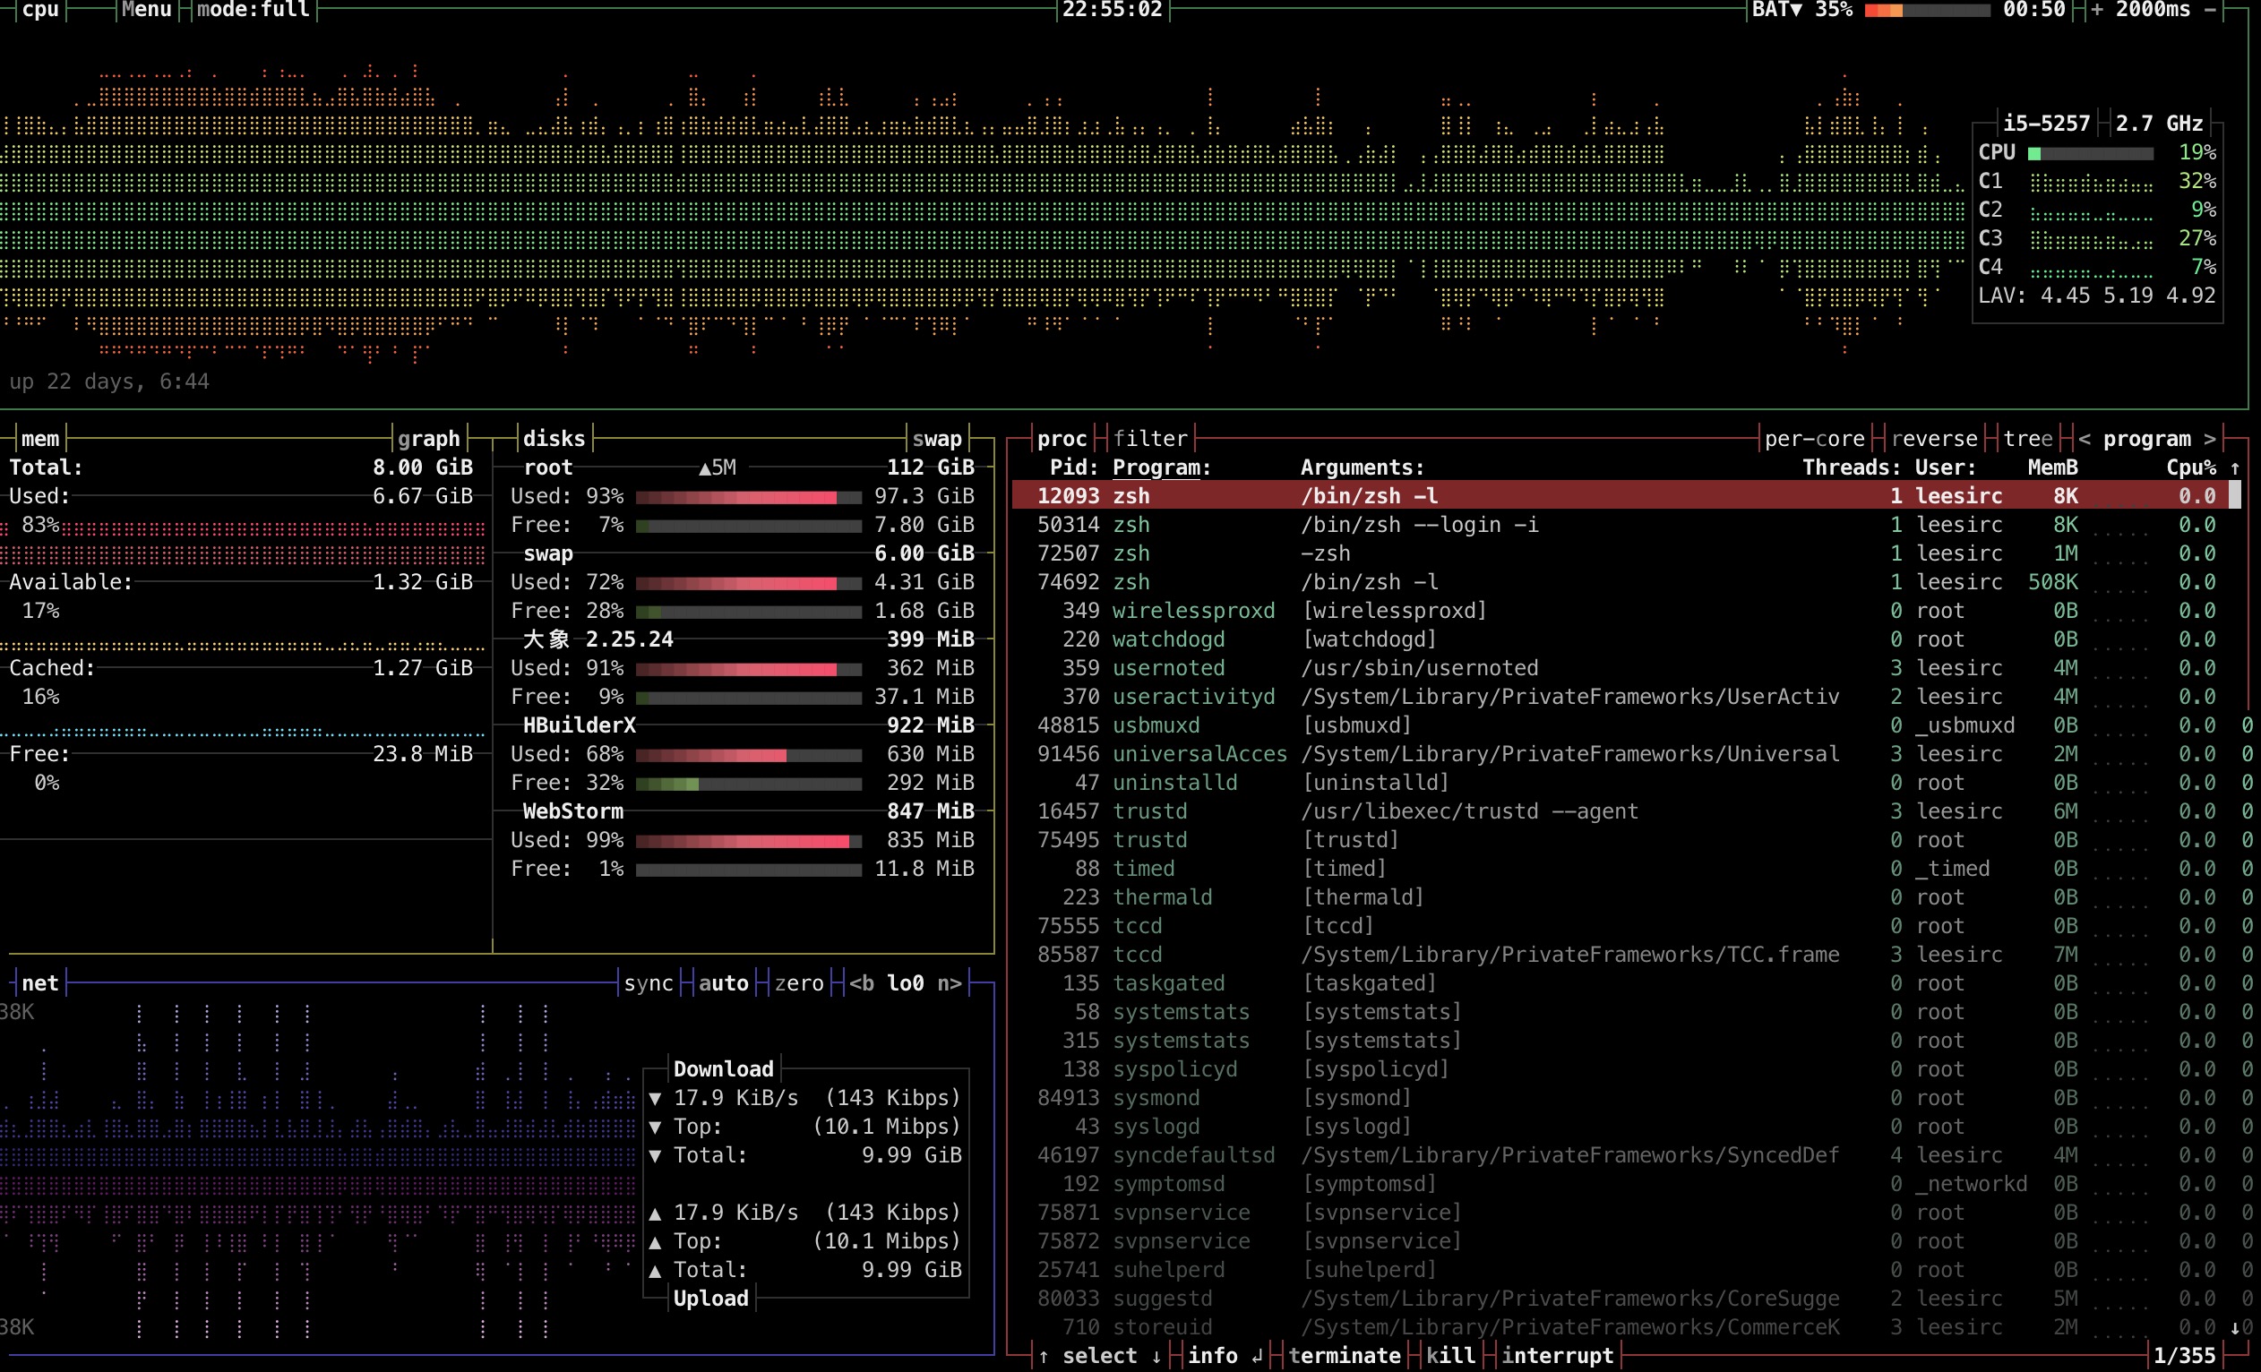Toggle per-core process CPU usage
Screen dimensions: 2261x1372
pos(1814,439)
